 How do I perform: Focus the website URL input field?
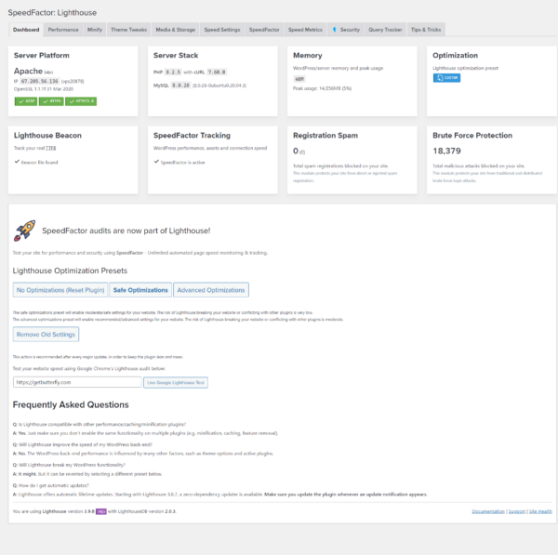click(x=77, y=382)
